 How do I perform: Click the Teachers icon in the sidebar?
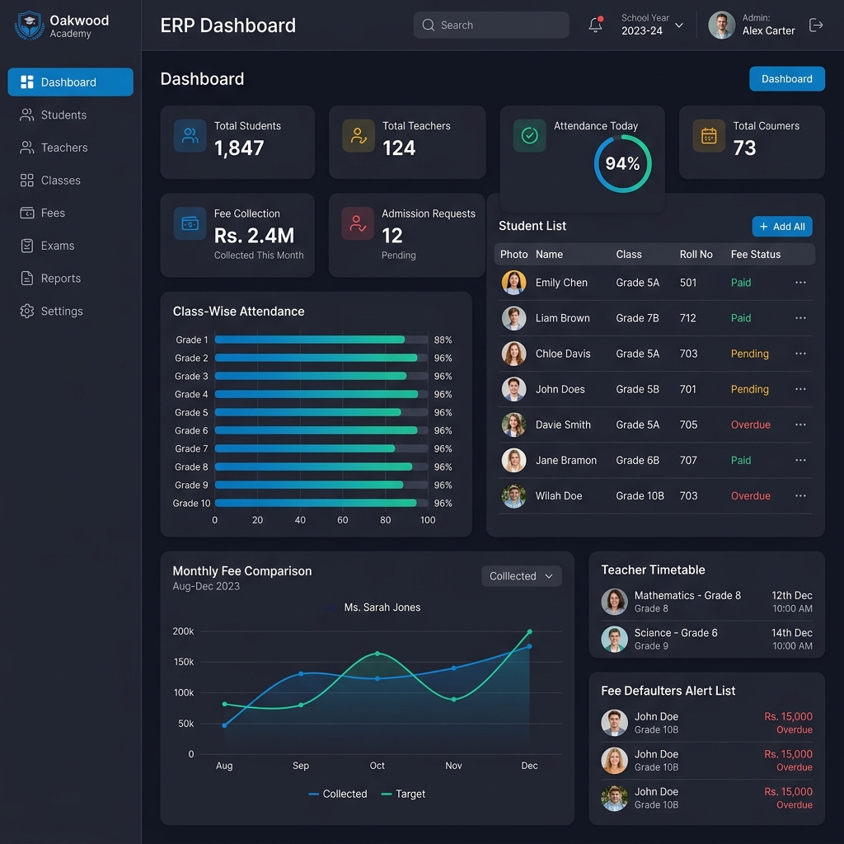27,148
